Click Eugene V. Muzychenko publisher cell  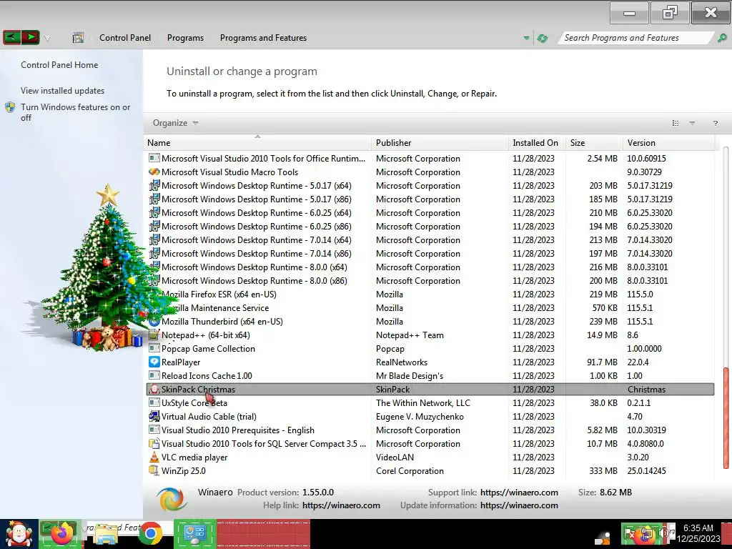420,417
